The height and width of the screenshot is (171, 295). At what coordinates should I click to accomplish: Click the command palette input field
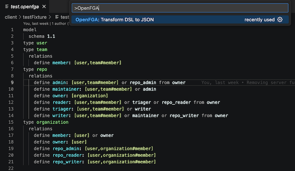[x=180, y=8]
